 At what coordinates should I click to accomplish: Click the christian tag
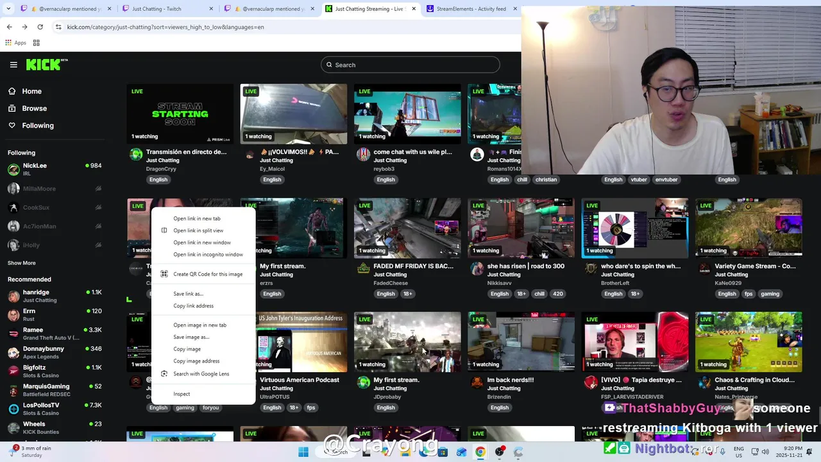(x=546, y=180)
